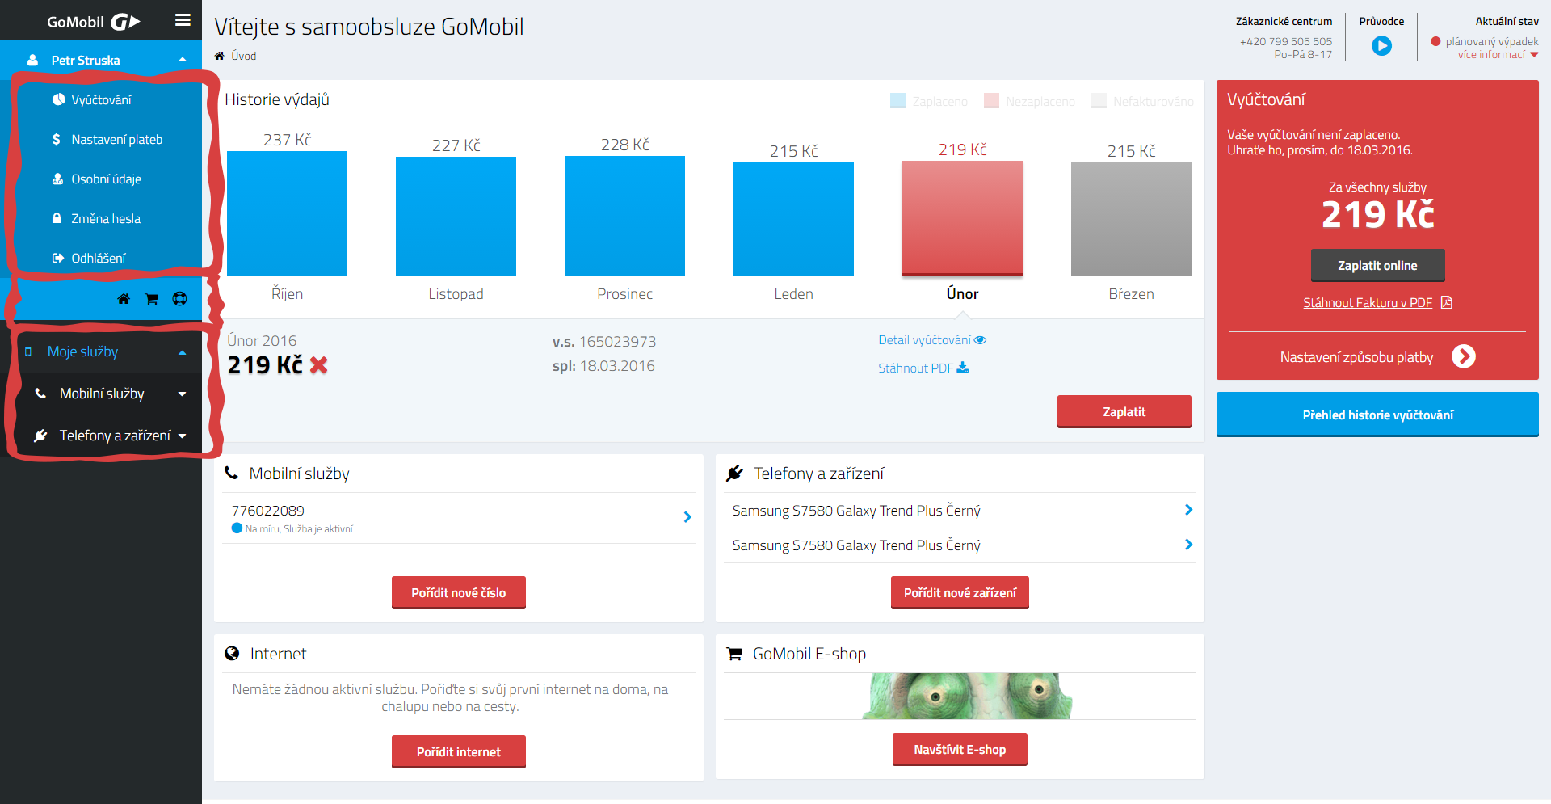Screen dimensions: 1551x804
Task: Collapse the Moje služby section
Action: (183, 352)
